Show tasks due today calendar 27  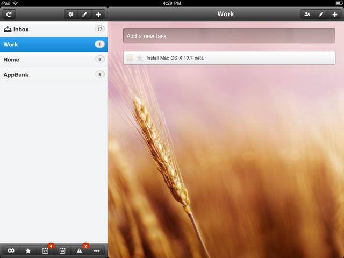coord(45,250)
